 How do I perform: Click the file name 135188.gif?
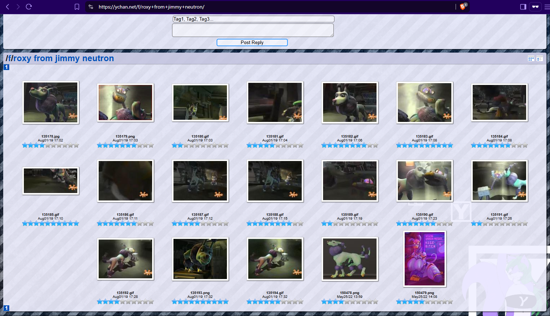(275, 215)
